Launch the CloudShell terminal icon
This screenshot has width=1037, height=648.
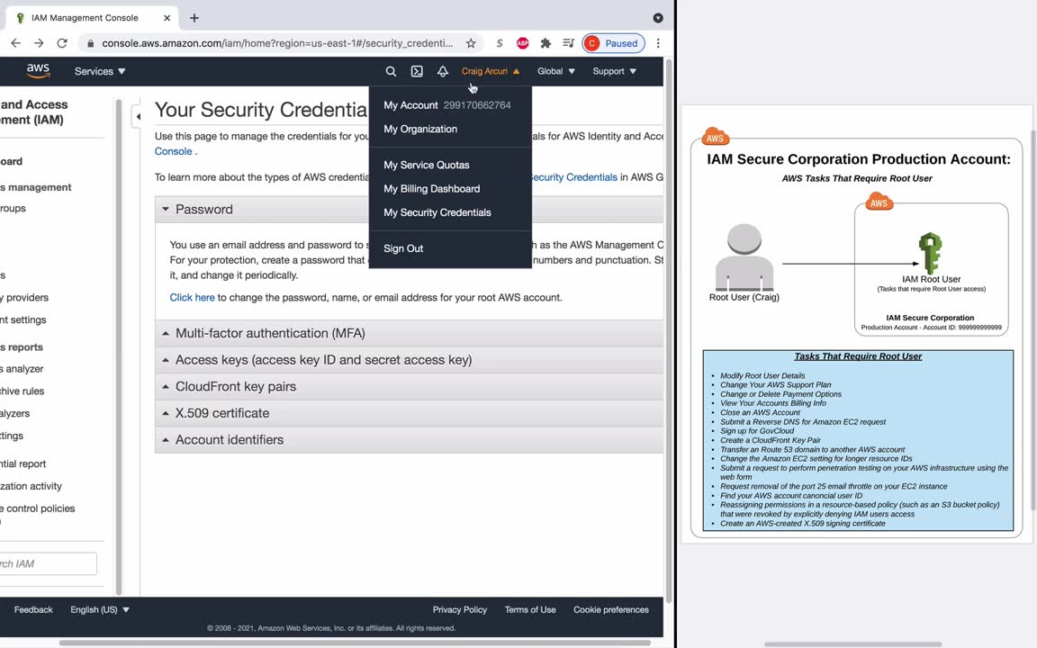(417, 71)
